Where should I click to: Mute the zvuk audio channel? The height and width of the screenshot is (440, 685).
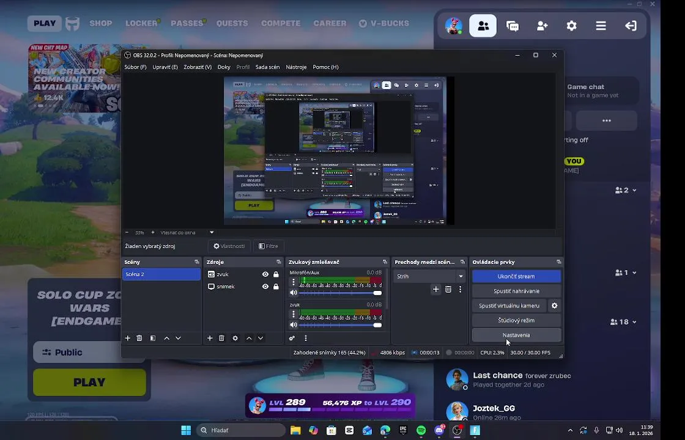294,324
